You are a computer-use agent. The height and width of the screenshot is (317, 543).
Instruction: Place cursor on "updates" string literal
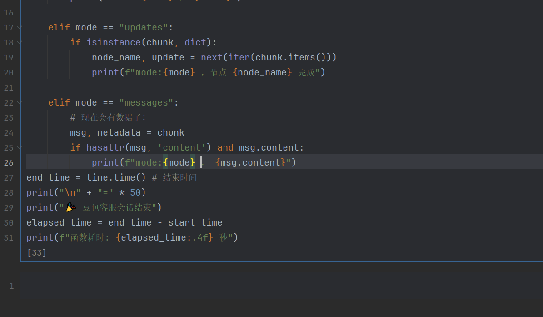click(x=144, y=27)
